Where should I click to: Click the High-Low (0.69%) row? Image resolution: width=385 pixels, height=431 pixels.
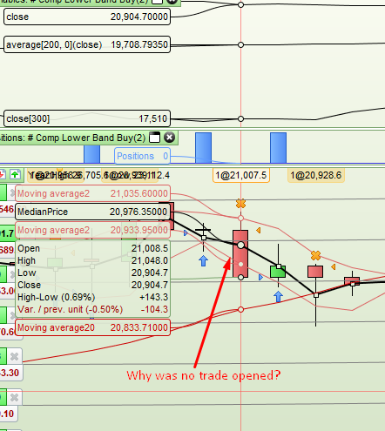[92, 297]
